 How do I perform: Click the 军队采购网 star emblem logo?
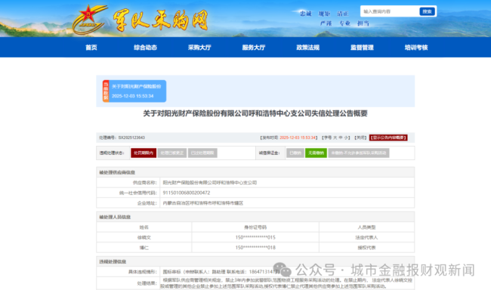click(x=90, y=20)
